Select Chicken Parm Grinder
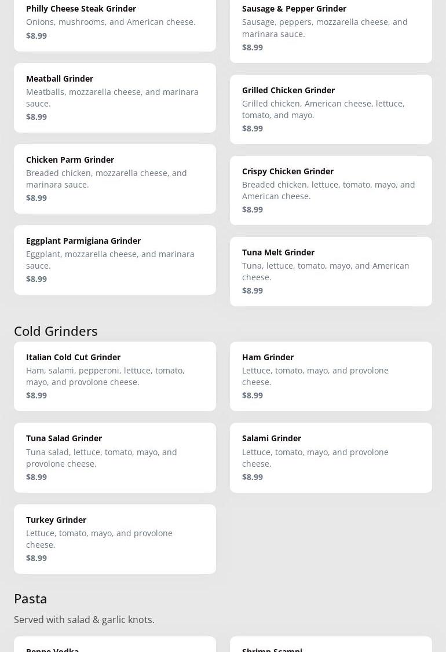Image resolution: width=446 pixels, height=652 pixels. coord(115,179)
